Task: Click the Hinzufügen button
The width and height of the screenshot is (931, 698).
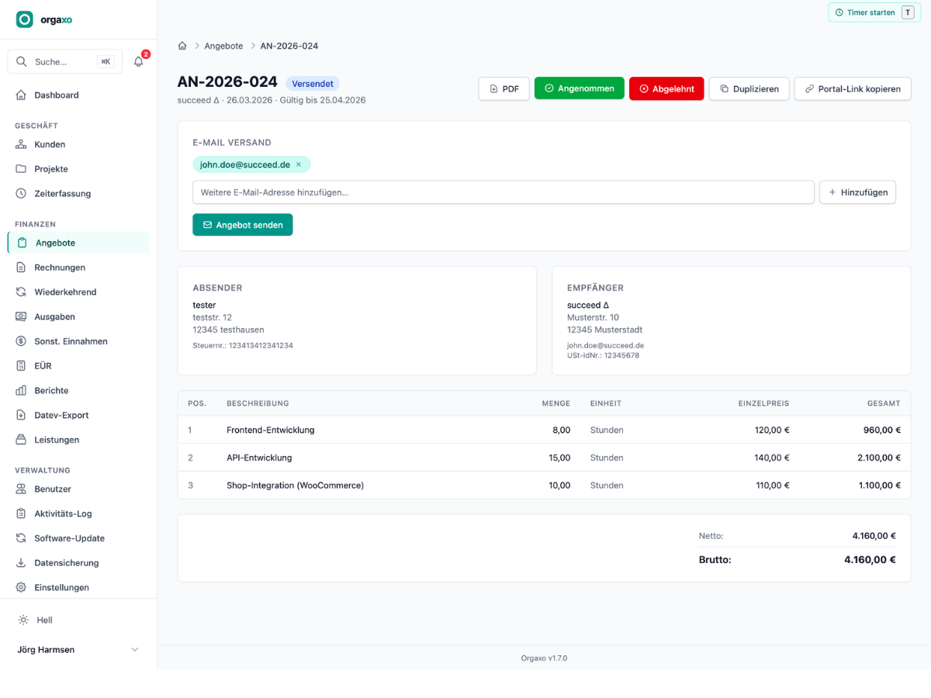Action: click(x=857, y=192)
